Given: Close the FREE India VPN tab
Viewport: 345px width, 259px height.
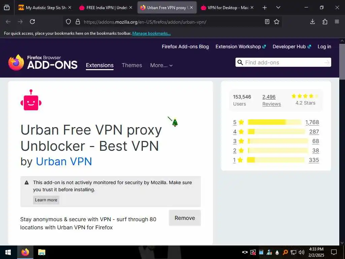Looking at the screenshot, I should point(131,7).
